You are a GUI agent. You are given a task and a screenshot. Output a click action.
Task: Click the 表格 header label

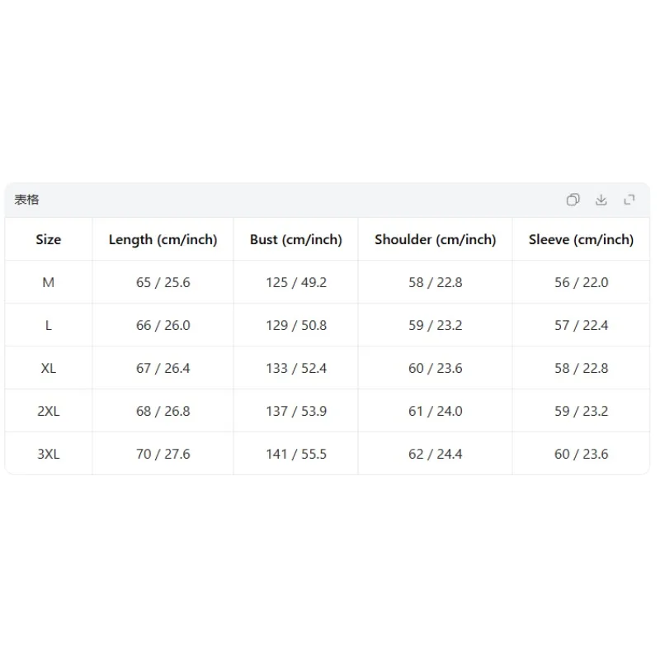coord(26,200)
